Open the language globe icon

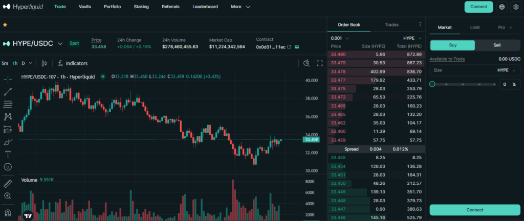pyautogui.click(x=501, y=7)
